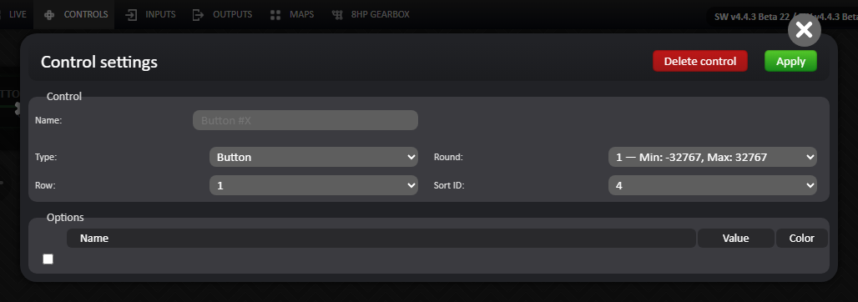Click the Control settings title
This screenshot has width=858, height=302.
(99, 62)
